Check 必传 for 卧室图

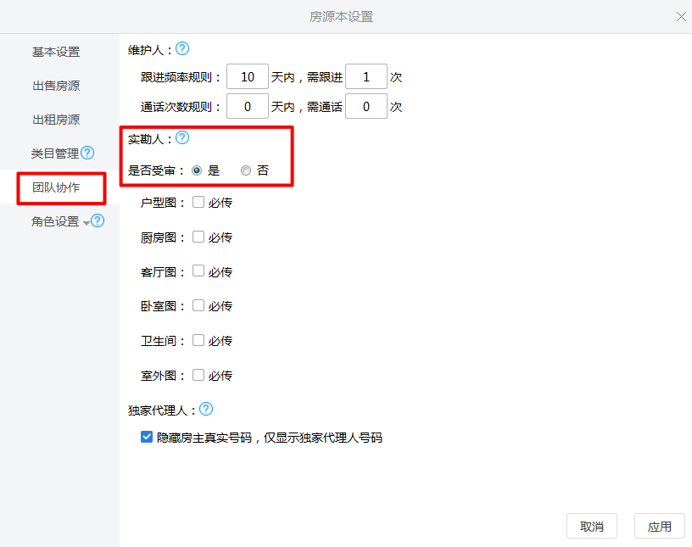click(x=198, y=305)
